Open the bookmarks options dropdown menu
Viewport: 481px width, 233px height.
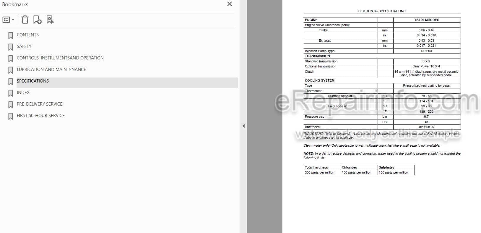pyautogui.click(x=8, y=20)
